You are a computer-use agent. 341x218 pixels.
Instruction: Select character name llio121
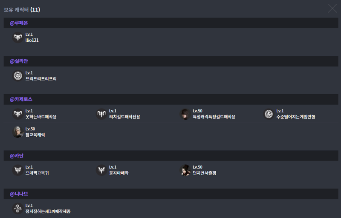click(x=32, y=40)
